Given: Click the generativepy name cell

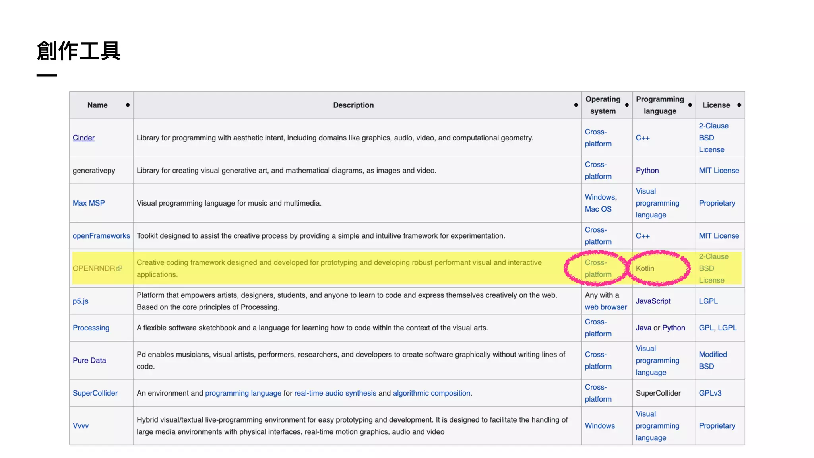Looking at the screenshot, I should pos(101,170).
